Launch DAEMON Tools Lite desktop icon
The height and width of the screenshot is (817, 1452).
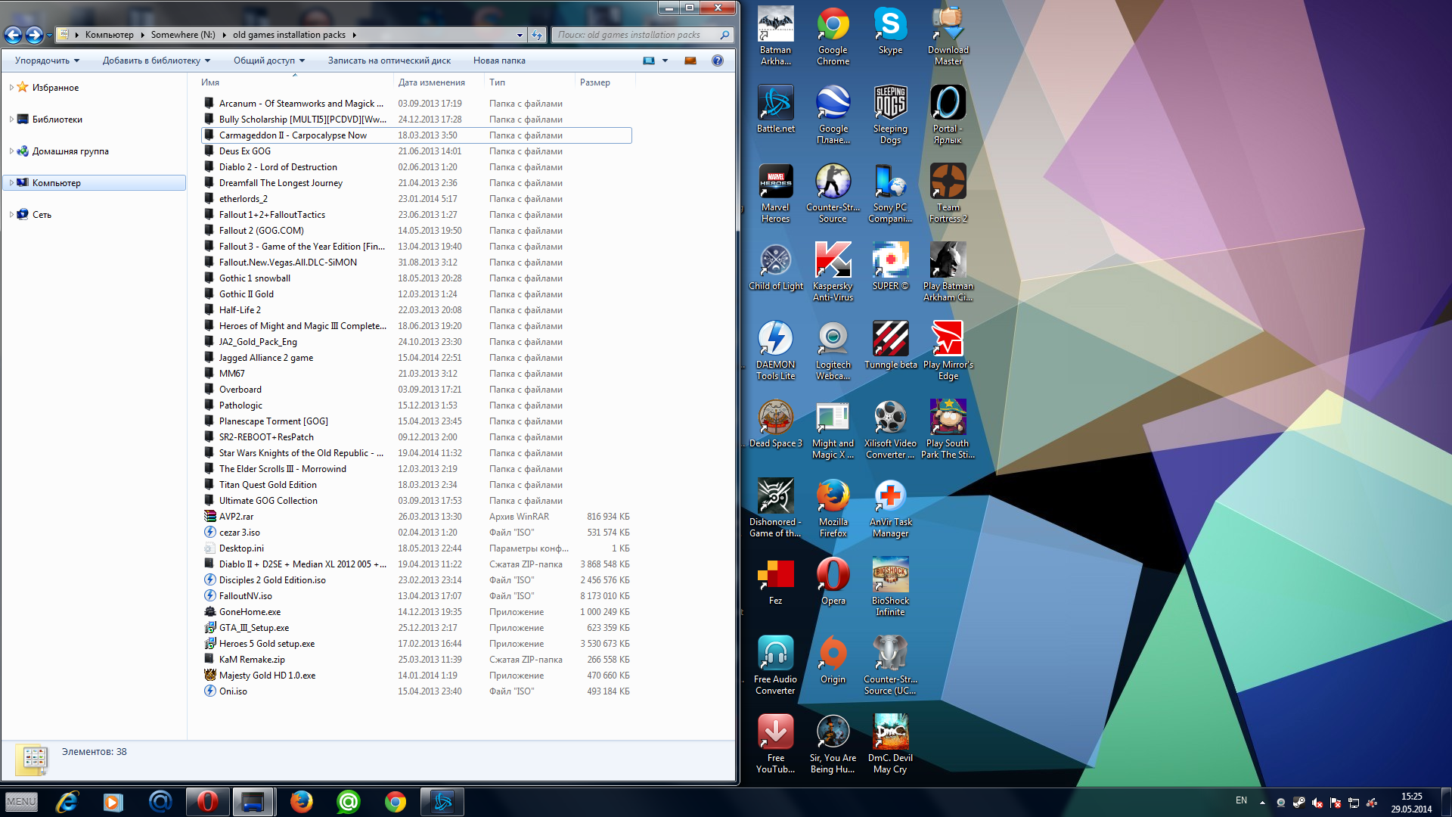(775, 350)
